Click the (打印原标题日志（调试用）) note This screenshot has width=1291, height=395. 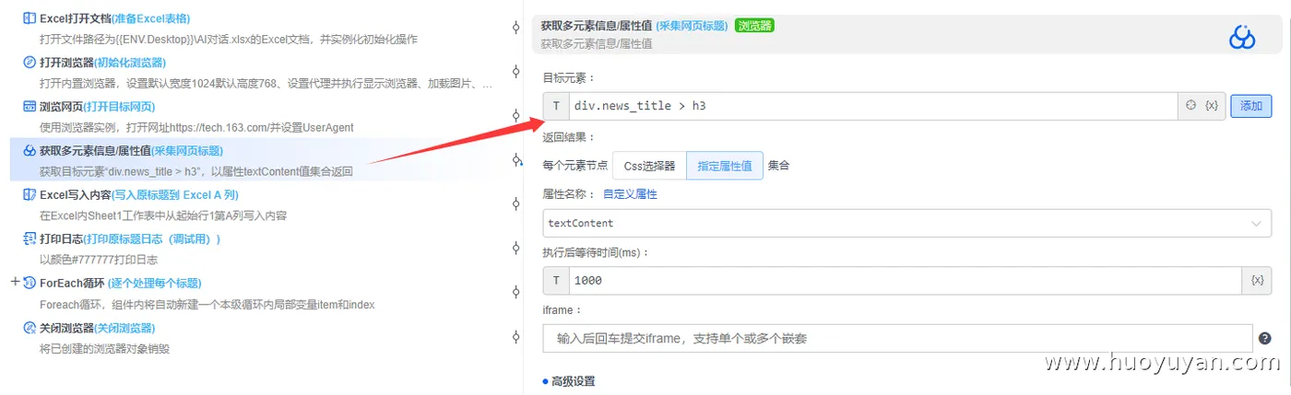[151, 239]
